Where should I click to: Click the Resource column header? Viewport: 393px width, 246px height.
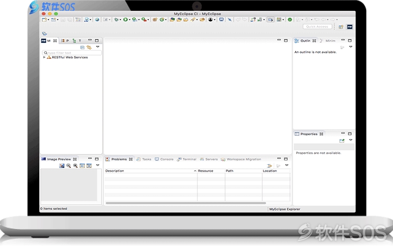[211, 171]
